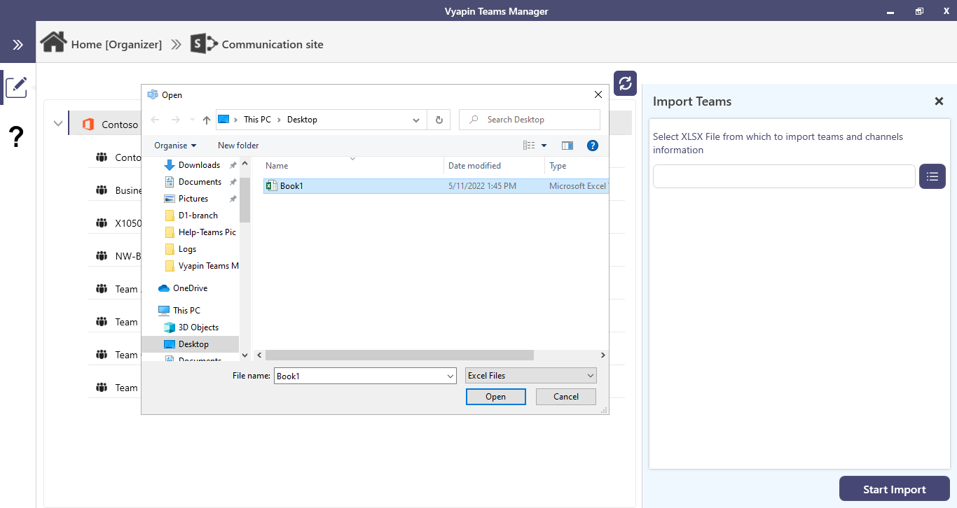Click the file list horizontal scrollbar
Viewport: 957px width, 508px height.
point(399,355)
